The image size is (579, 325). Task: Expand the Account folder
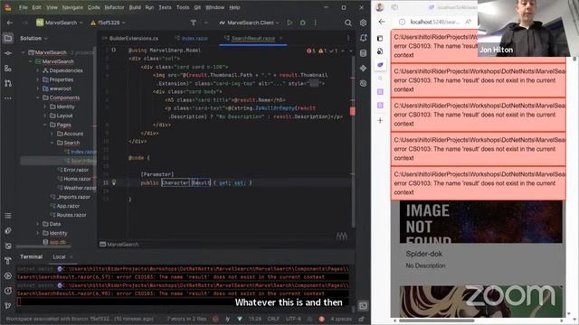click(52, 134)
